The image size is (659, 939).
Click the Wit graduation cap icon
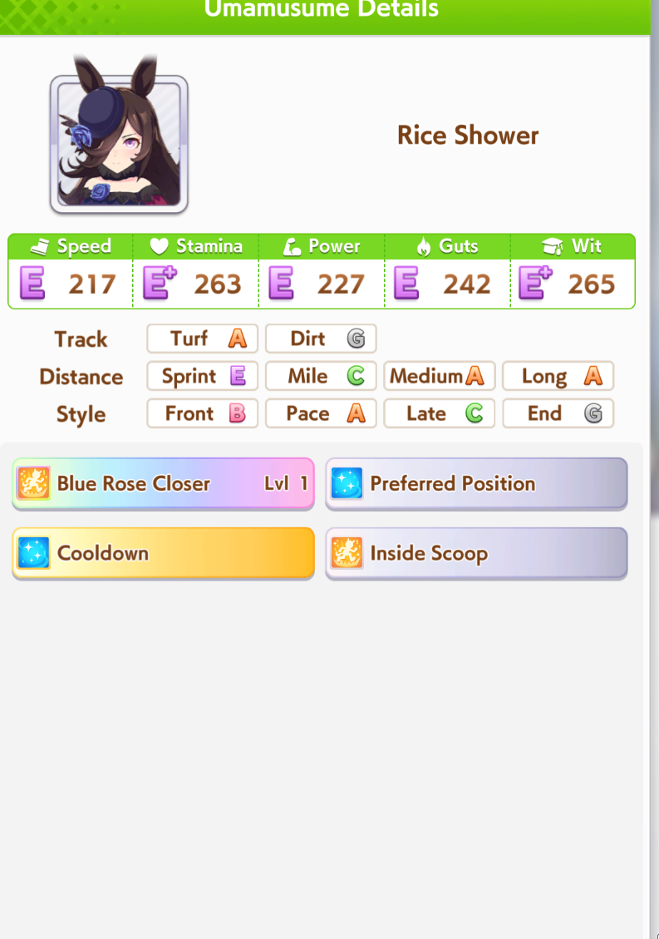(553, 246)
